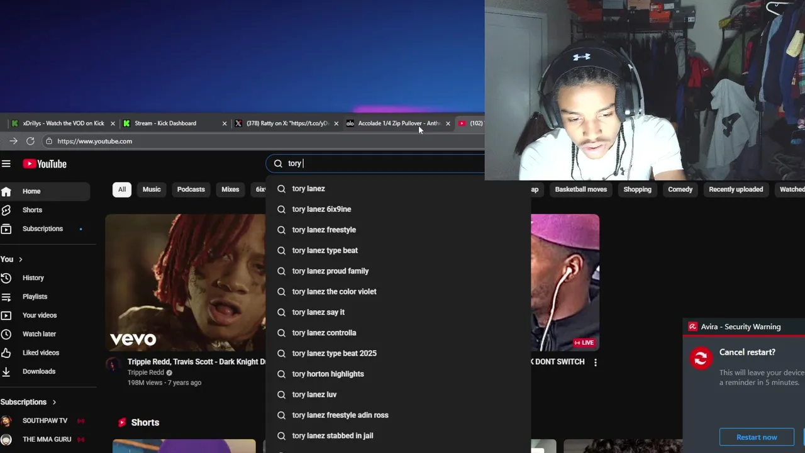Select the Music filter chip
This screenshot has width=805, height=453.
[x=152, y=189]
